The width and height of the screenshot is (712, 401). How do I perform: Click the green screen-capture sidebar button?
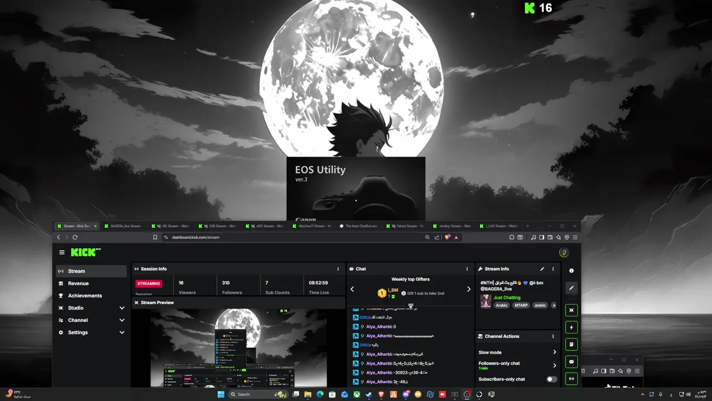point(571,310)
